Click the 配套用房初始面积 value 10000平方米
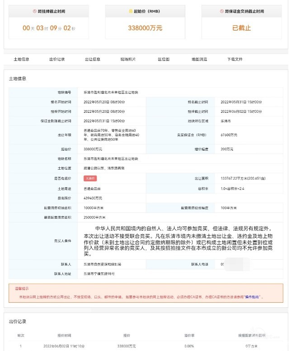Screen dimensions: 291x351 pyautogui.click(x=94, y=208)
